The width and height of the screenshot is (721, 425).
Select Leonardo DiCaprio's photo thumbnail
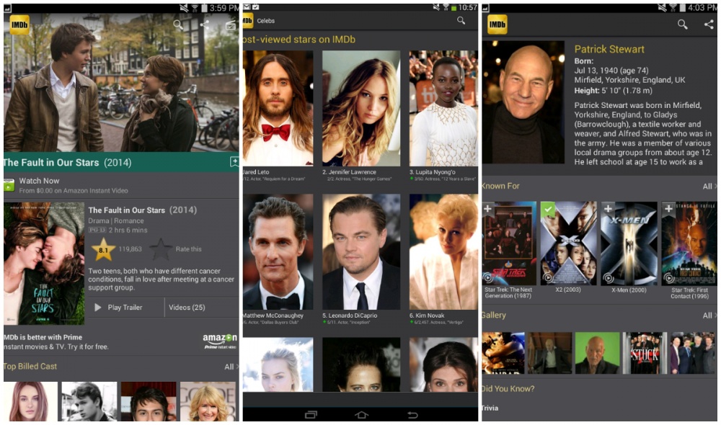(x=361, y=251)
